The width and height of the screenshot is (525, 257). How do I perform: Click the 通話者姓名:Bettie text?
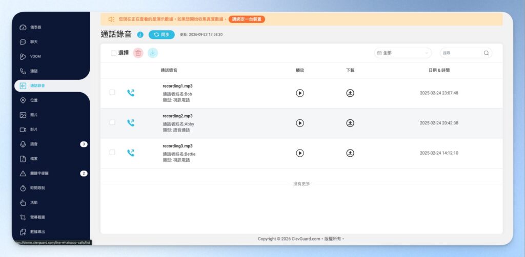tap(179, 154)
